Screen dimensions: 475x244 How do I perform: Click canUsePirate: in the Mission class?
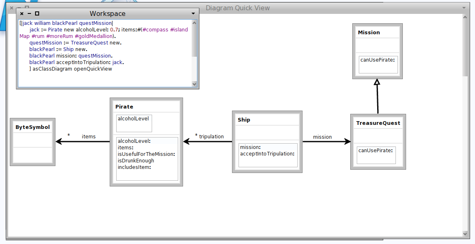pyautogui.click(x=378, y=60)
